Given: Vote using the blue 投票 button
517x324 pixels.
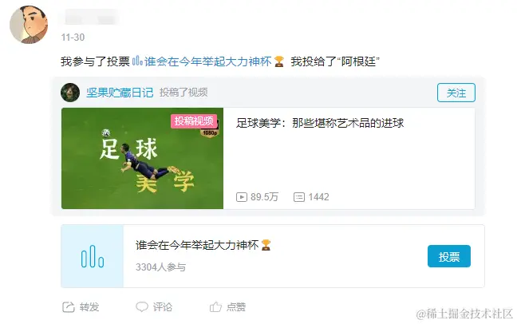Looking at the screenshot, I should click(x=448, y=256).
